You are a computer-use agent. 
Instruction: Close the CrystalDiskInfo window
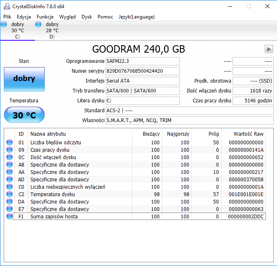[x=268, y=6]
